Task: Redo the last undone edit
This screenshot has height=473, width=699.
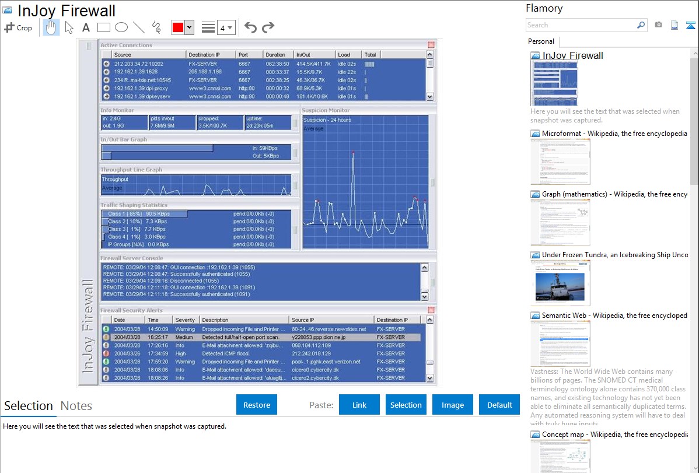Action: (268, 27)
